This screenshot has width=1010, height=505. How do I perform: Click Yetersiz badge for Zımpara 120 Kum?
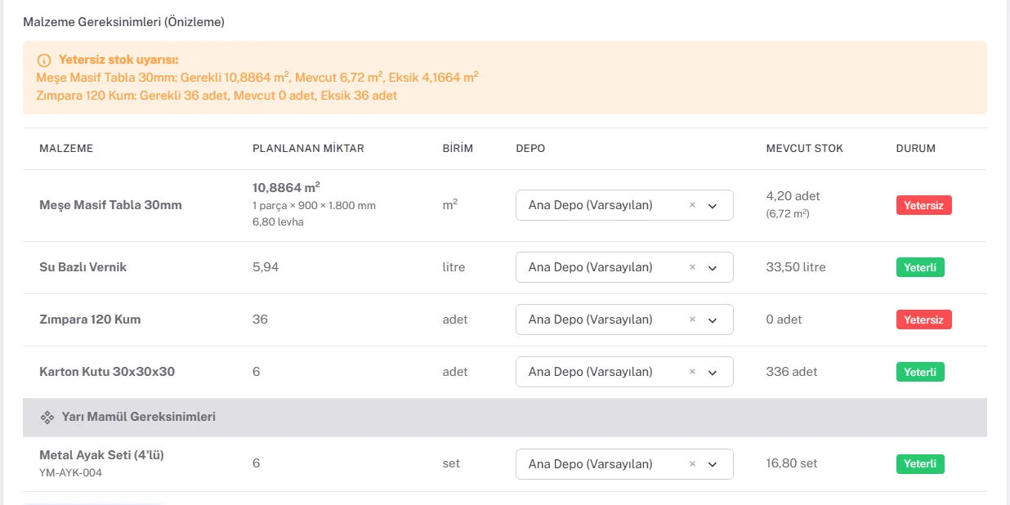(924, 320)
